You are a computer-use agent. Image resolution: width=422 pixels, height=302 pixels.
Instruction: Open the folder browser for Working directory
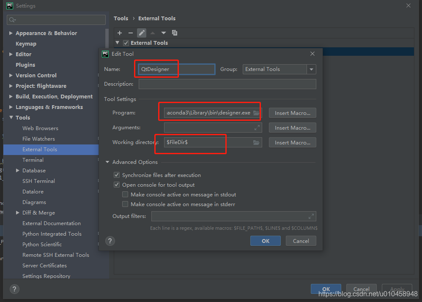point(256,142)
